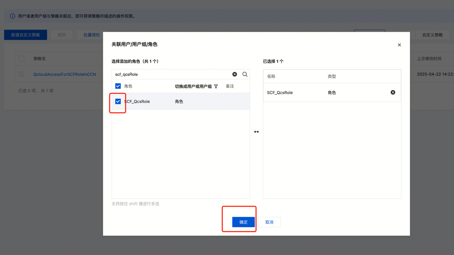Image resolution: width=454 pixels, height=255 pixels.
Task: Click SCF_QcsRole name in the selected list
Action: pyautogui.click(x=280, y=93)
